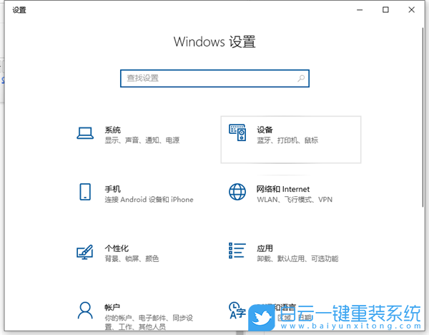Image resolution: width=429 pixels, height=335 pixels.
Task: Open the Time and Language icon
Action: pos(237,311)
